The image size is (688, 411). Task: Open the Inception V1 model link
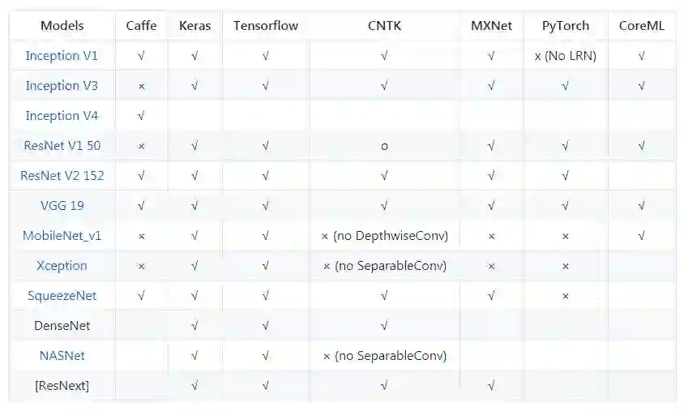coord(62,56)
